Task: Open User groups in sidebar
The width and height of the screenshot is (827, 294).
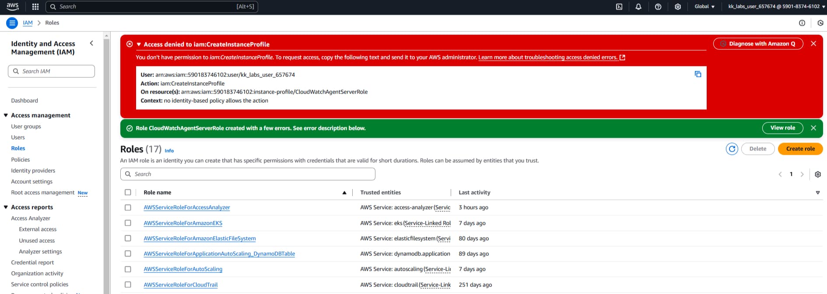Action: [26, 126]
